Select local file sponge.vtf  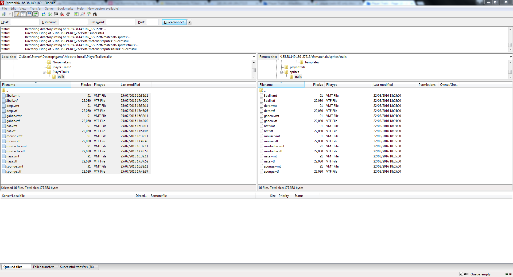tap(76, 172)
